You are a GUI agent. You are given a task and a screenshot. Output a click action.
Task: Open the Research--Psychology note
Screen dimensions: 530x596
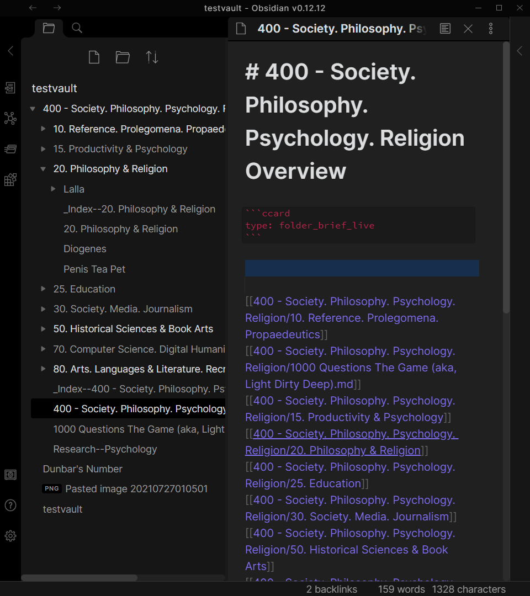click(x=105, y=449)
